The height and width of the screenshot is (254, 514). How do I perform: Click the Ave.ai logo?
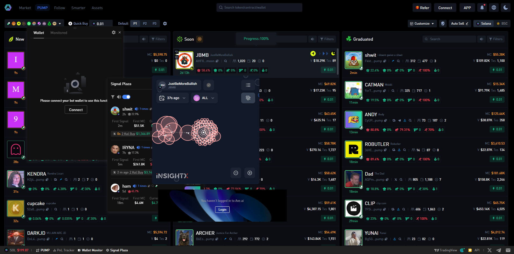point(8,7)
